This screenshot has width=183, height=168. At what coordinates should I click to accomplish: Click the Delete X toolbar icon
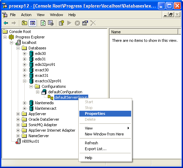click(x=93, y=23)
